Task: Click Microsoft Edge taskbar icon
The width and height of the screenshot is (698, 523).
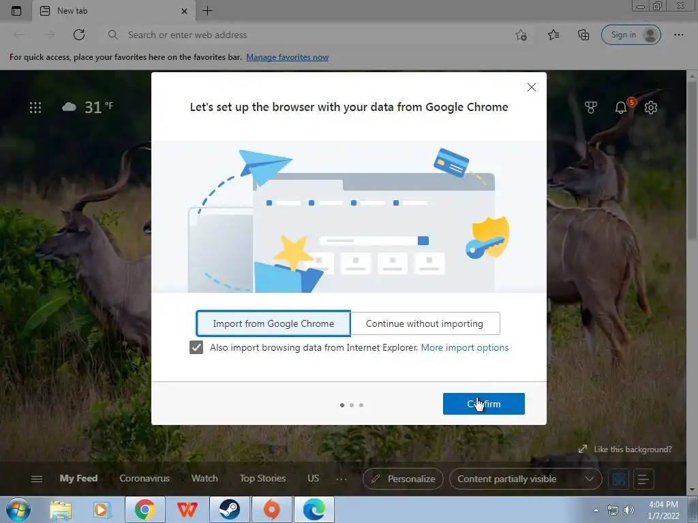Action: (314, 509)
